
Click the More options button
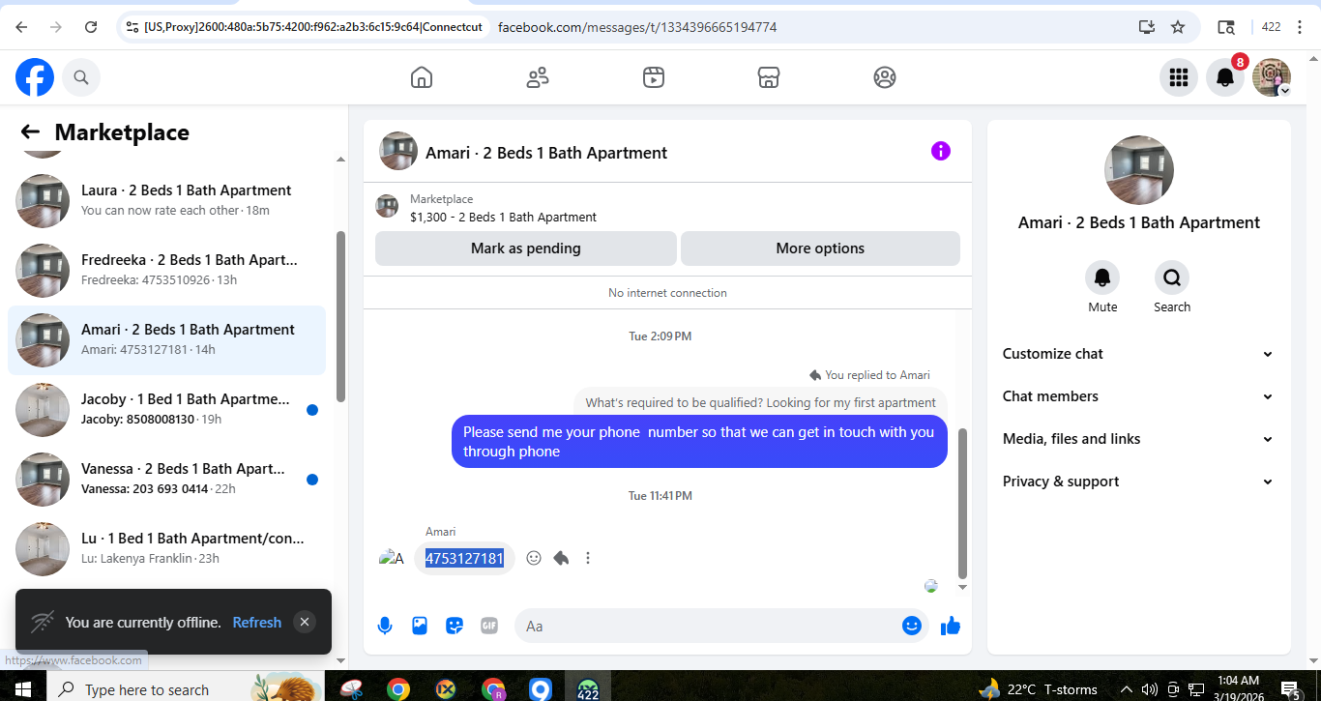pyautogui.click(x=820, y=248)
